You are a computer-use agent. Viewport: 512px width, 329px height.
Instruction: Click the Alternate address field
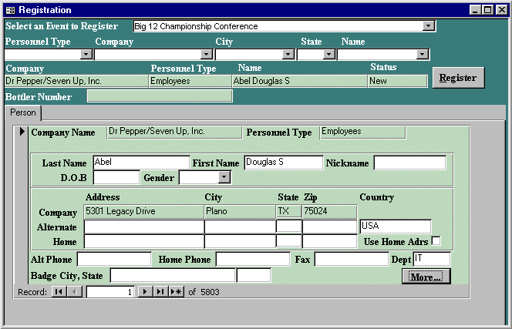point(143,227)
